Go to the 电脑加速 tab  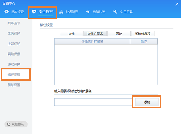[95, 12]
